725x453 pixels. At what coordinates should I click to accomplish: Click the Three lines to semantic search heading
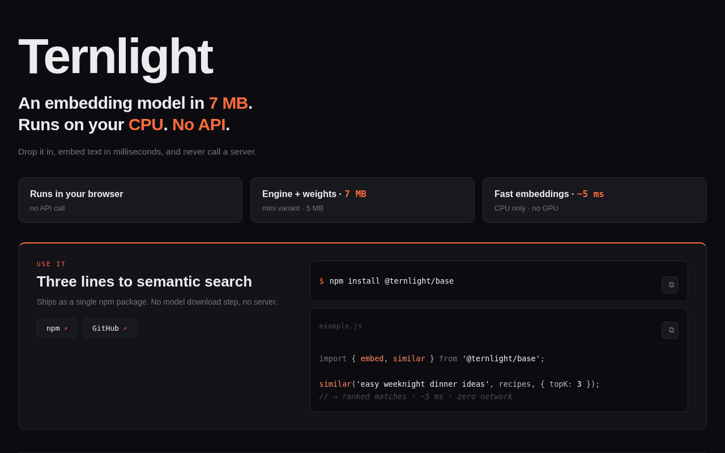click(x=144, y=281)
